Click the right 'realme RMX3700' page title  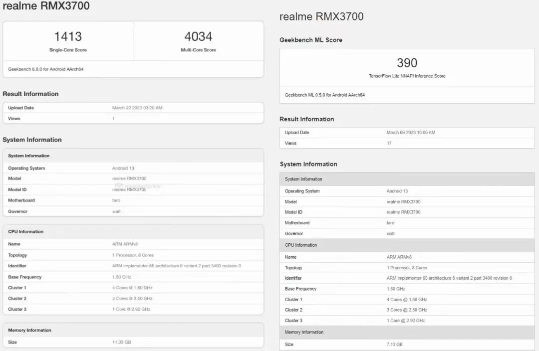pyautogui.click(x=321, y=16)
